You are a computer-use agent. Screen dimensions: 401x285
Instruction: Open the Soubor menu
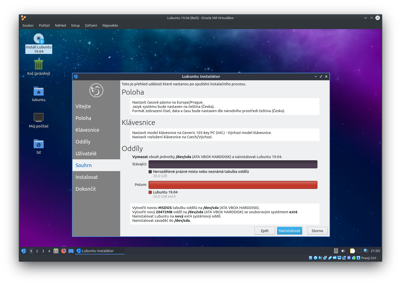28,25
